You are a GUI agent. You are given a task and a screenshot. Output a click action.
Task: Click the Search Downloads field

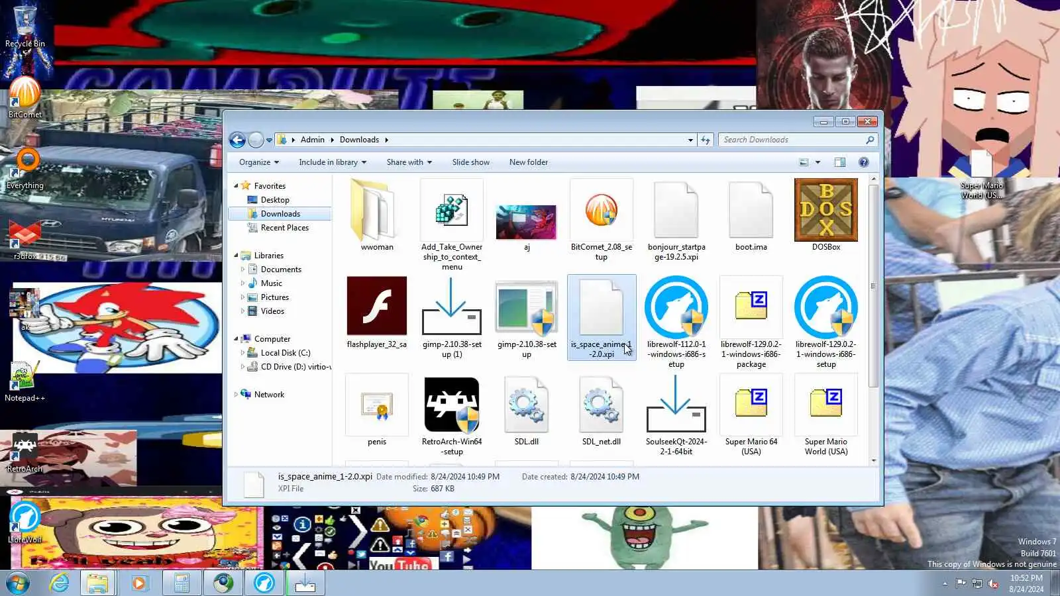(x=798, y=140)
